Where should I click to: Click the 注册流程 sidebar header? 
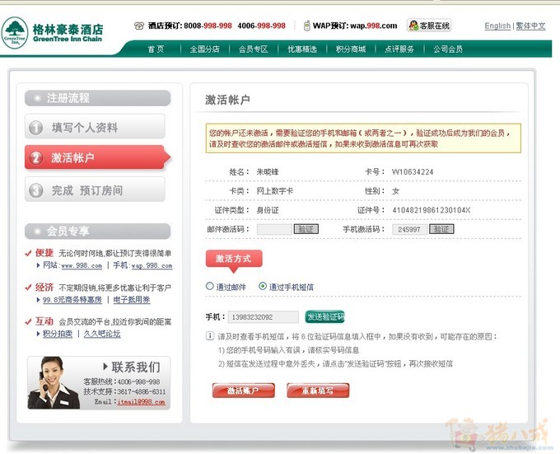97,98
